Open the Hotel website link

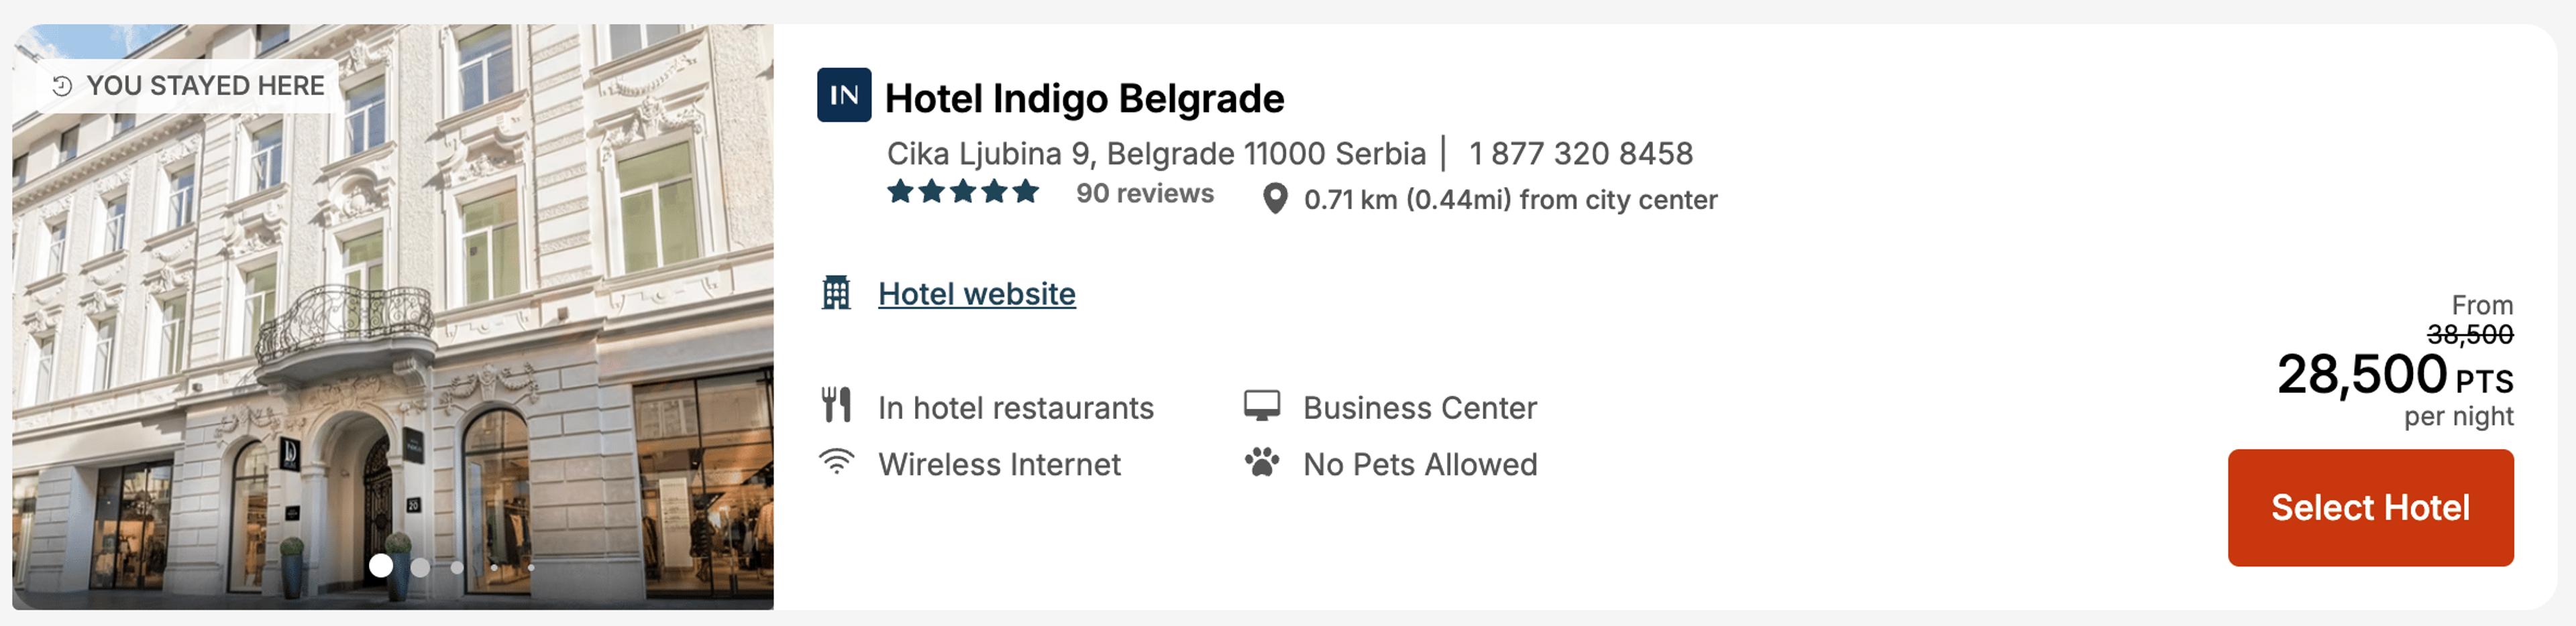click(976, 294)
